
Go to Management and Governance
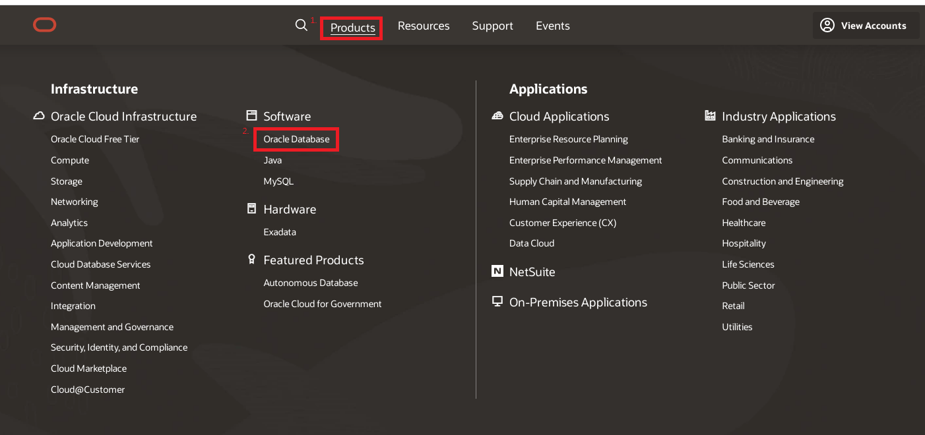click(x=112, y=327)
